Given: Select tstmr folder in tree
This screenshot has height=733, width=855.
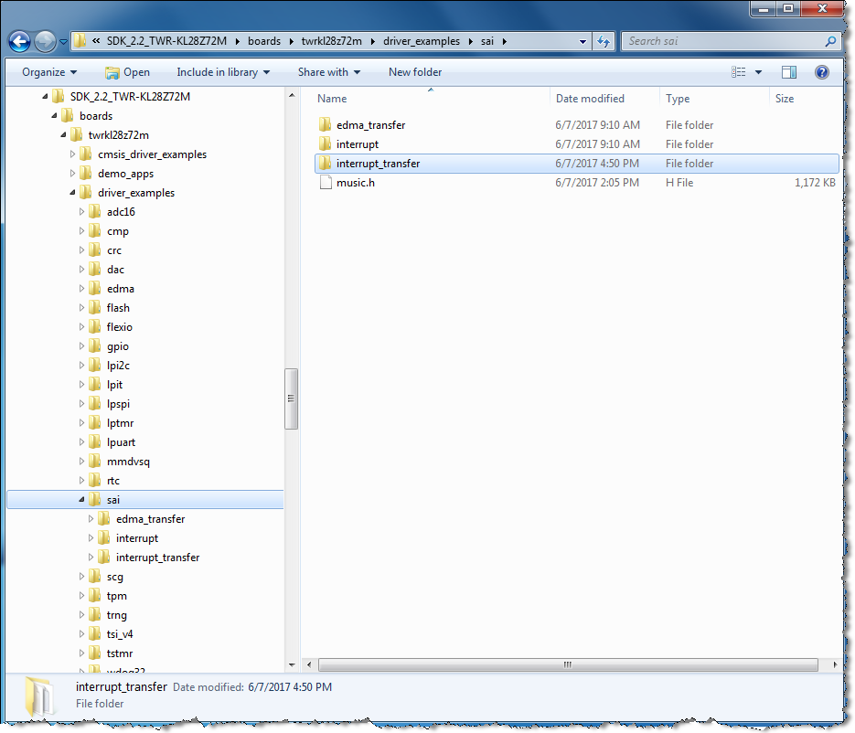Looking at the screenshot, I should point(120,653).
